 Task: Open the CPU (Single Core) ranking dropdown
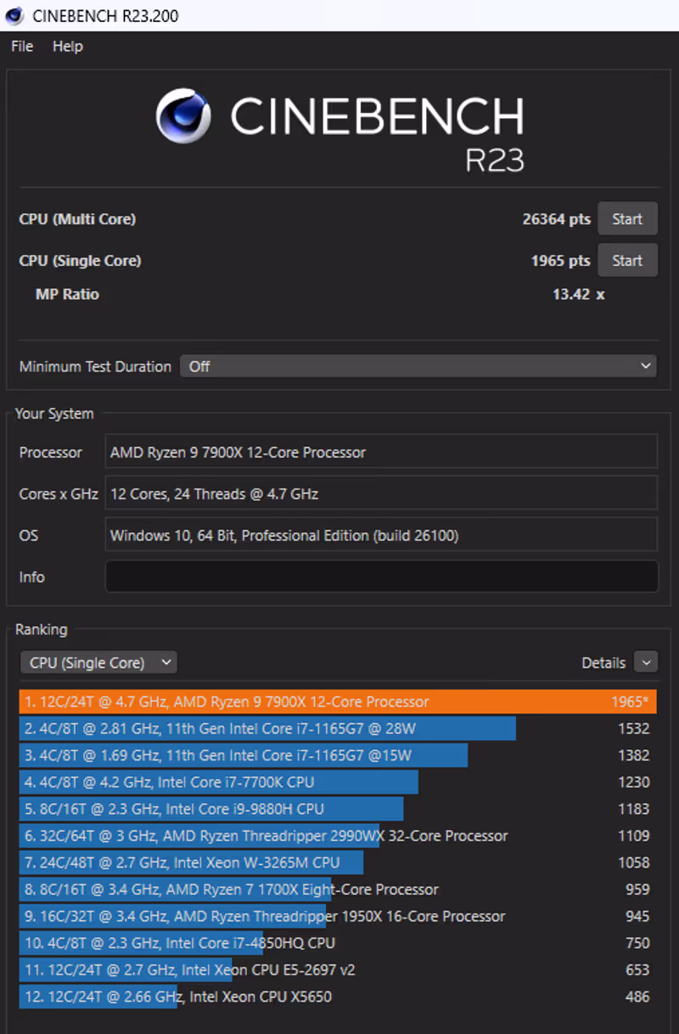coord(98,663)
